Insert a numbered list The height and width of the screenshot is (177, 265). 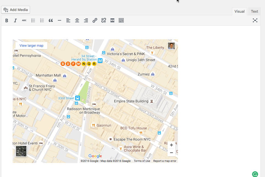tap(42, 20)
